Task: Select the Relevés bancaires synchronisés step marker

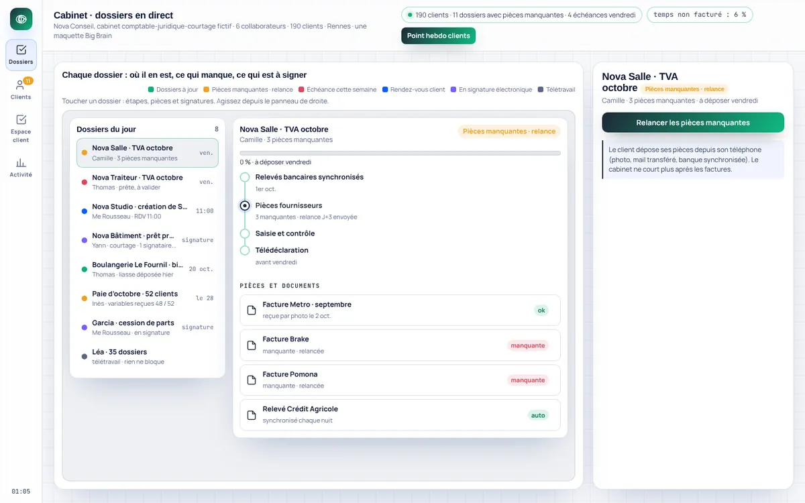Action: coord(245,177)
